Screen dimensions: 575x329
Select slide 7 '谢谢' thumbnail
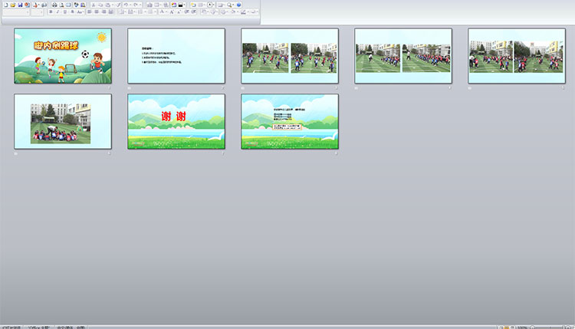[176, 121]
